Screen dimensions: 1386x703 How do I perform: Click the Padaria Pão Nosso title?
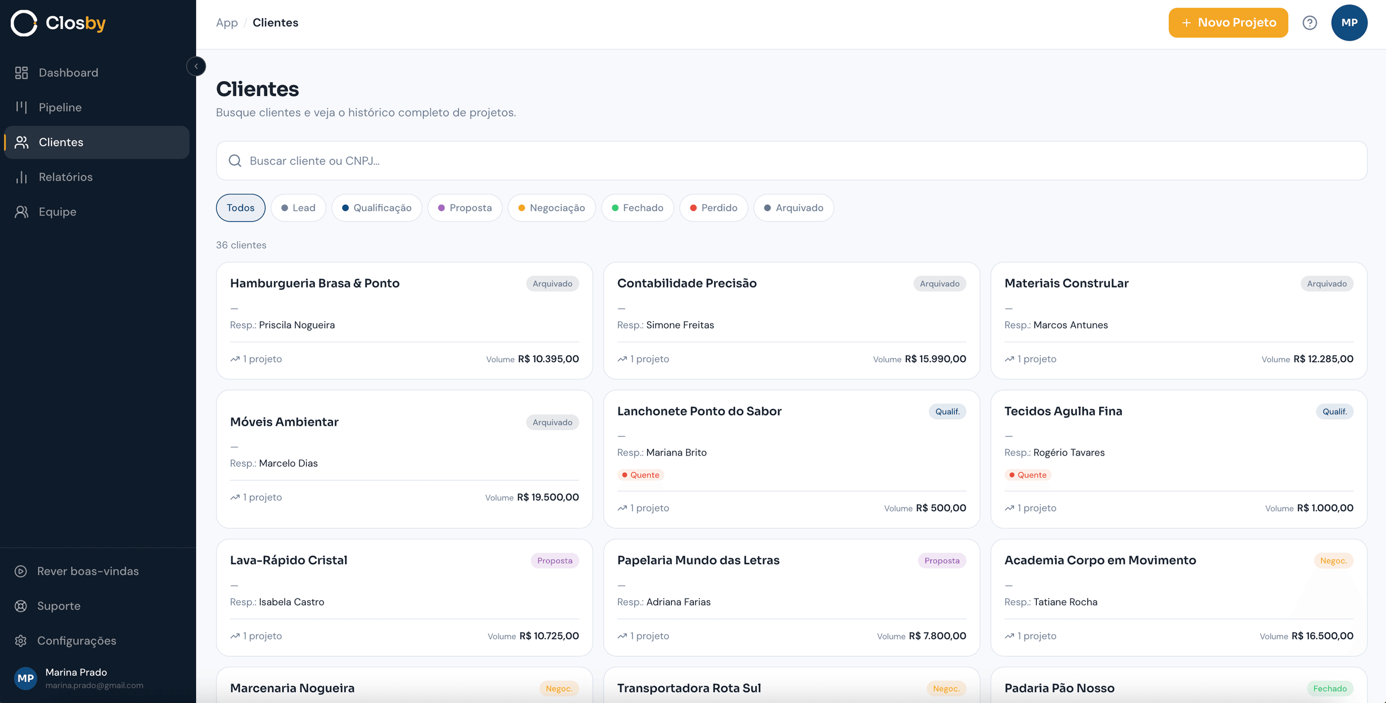[x=1059, y=688]
